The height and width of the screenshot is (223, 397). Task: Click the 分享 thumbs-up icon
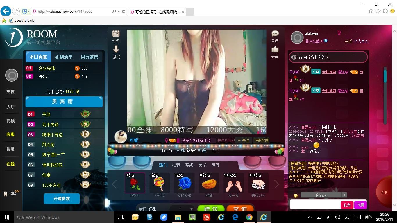point(275,49)
